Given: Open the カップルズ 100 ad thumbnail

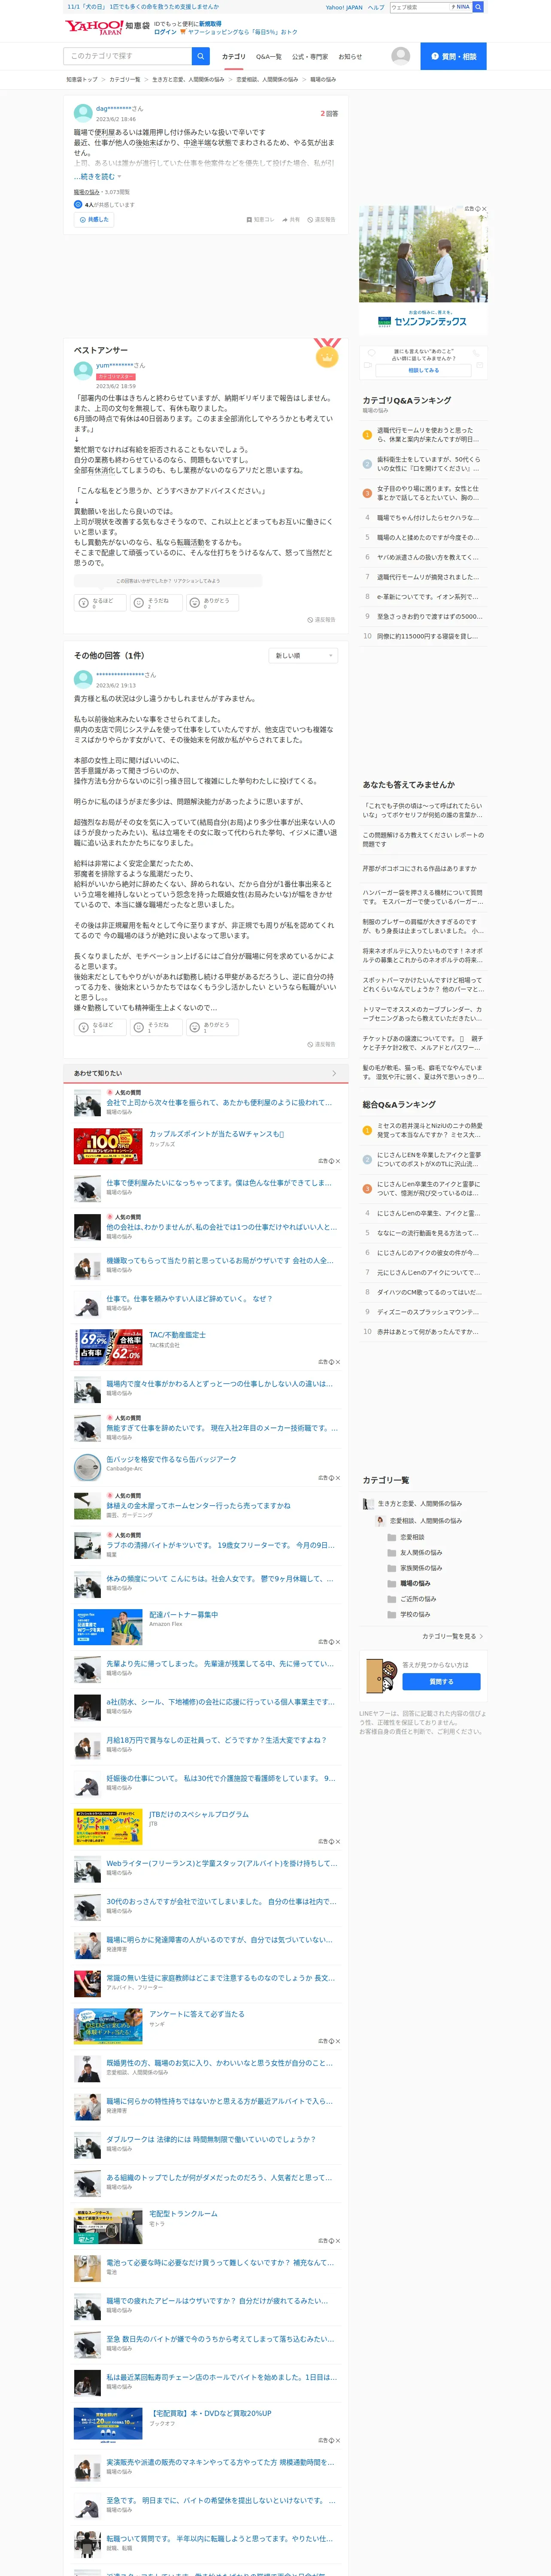Looking at the screenshot, I should coord(108,1146).
